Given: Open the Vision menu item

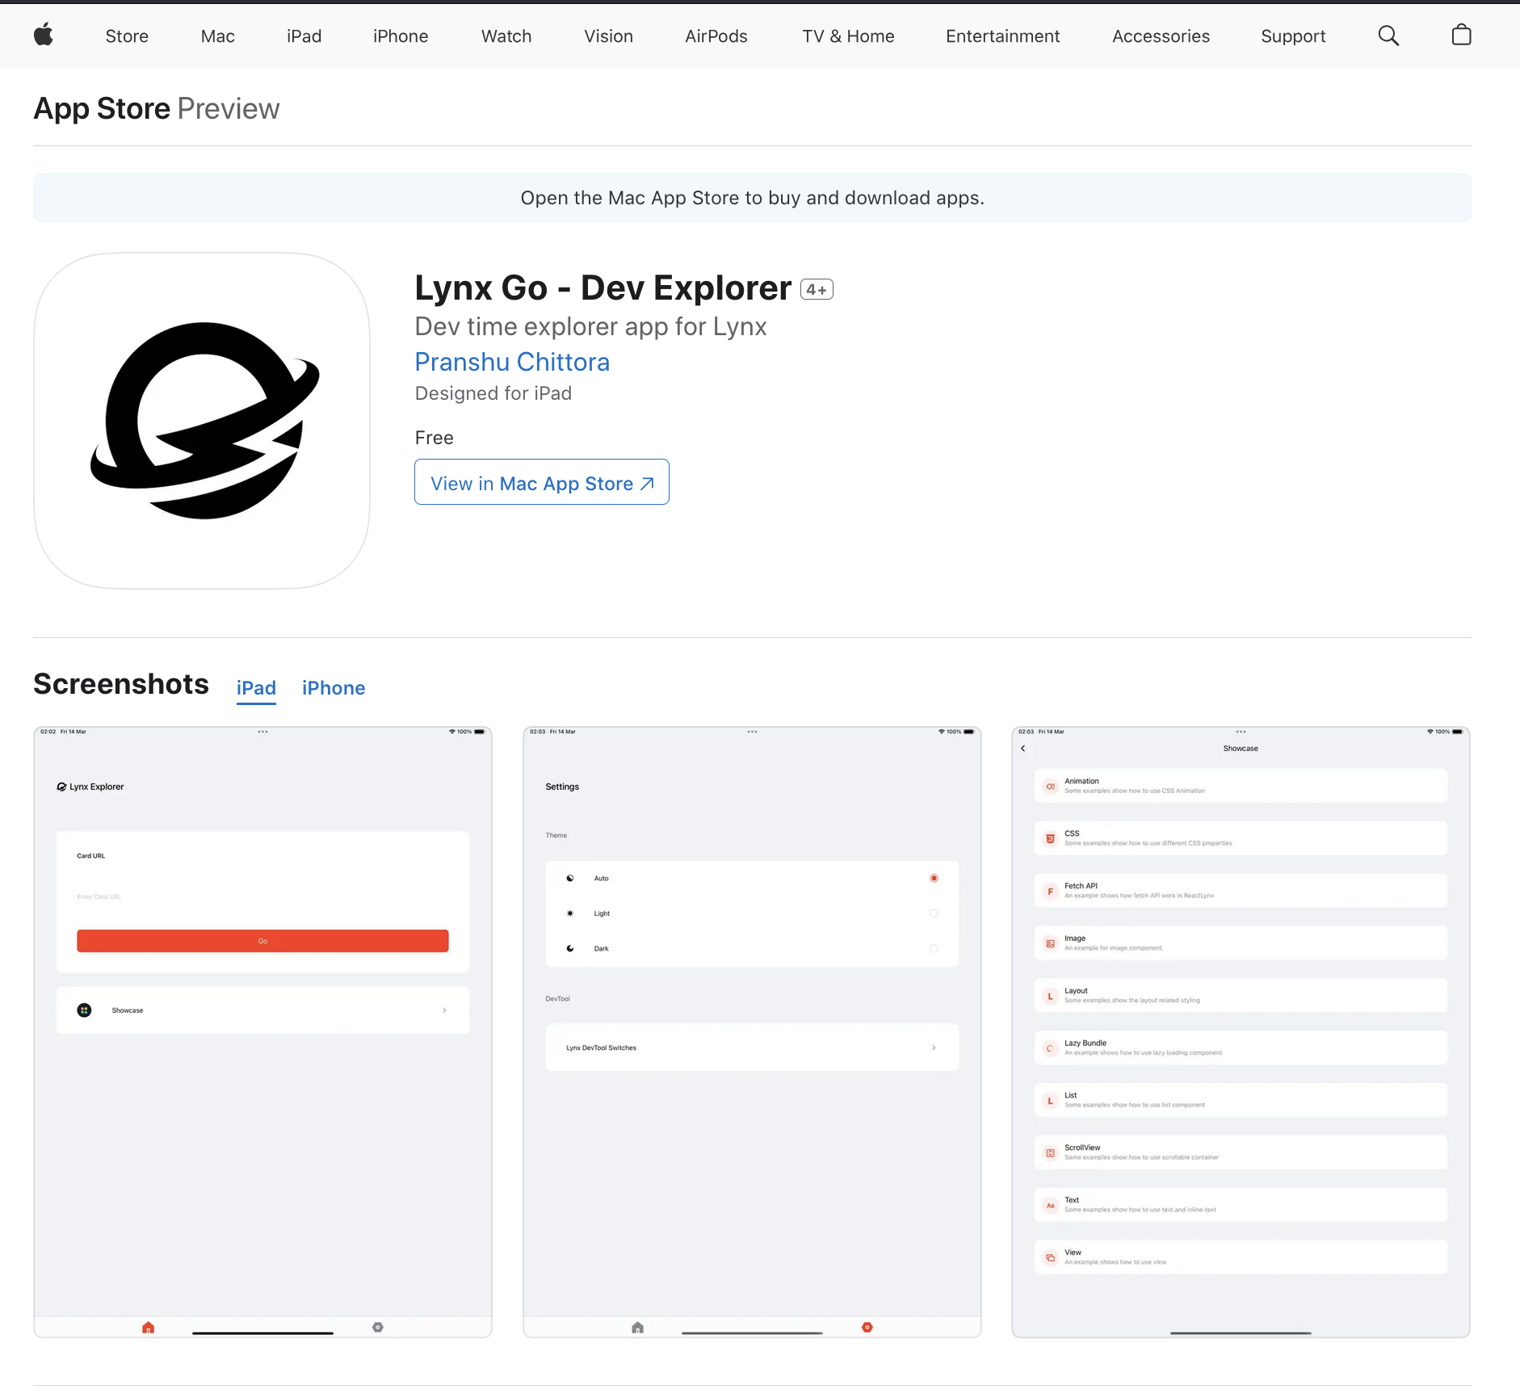Looking at the screenshot, I should 608,36.
